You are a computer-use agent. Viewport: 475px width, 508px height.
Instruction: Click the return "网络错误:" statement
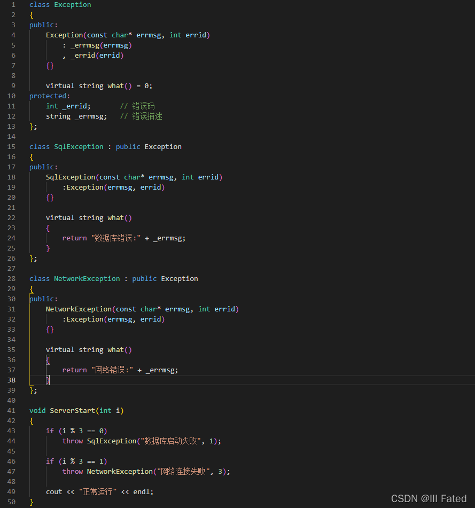pos(120,370)
